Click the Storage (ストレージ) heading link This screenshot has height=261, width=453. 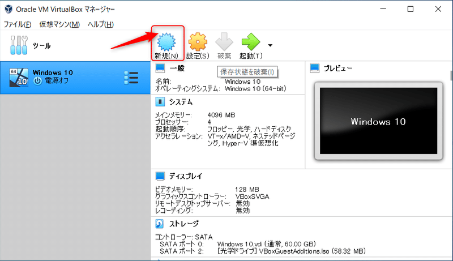click(x=183, y=224)
